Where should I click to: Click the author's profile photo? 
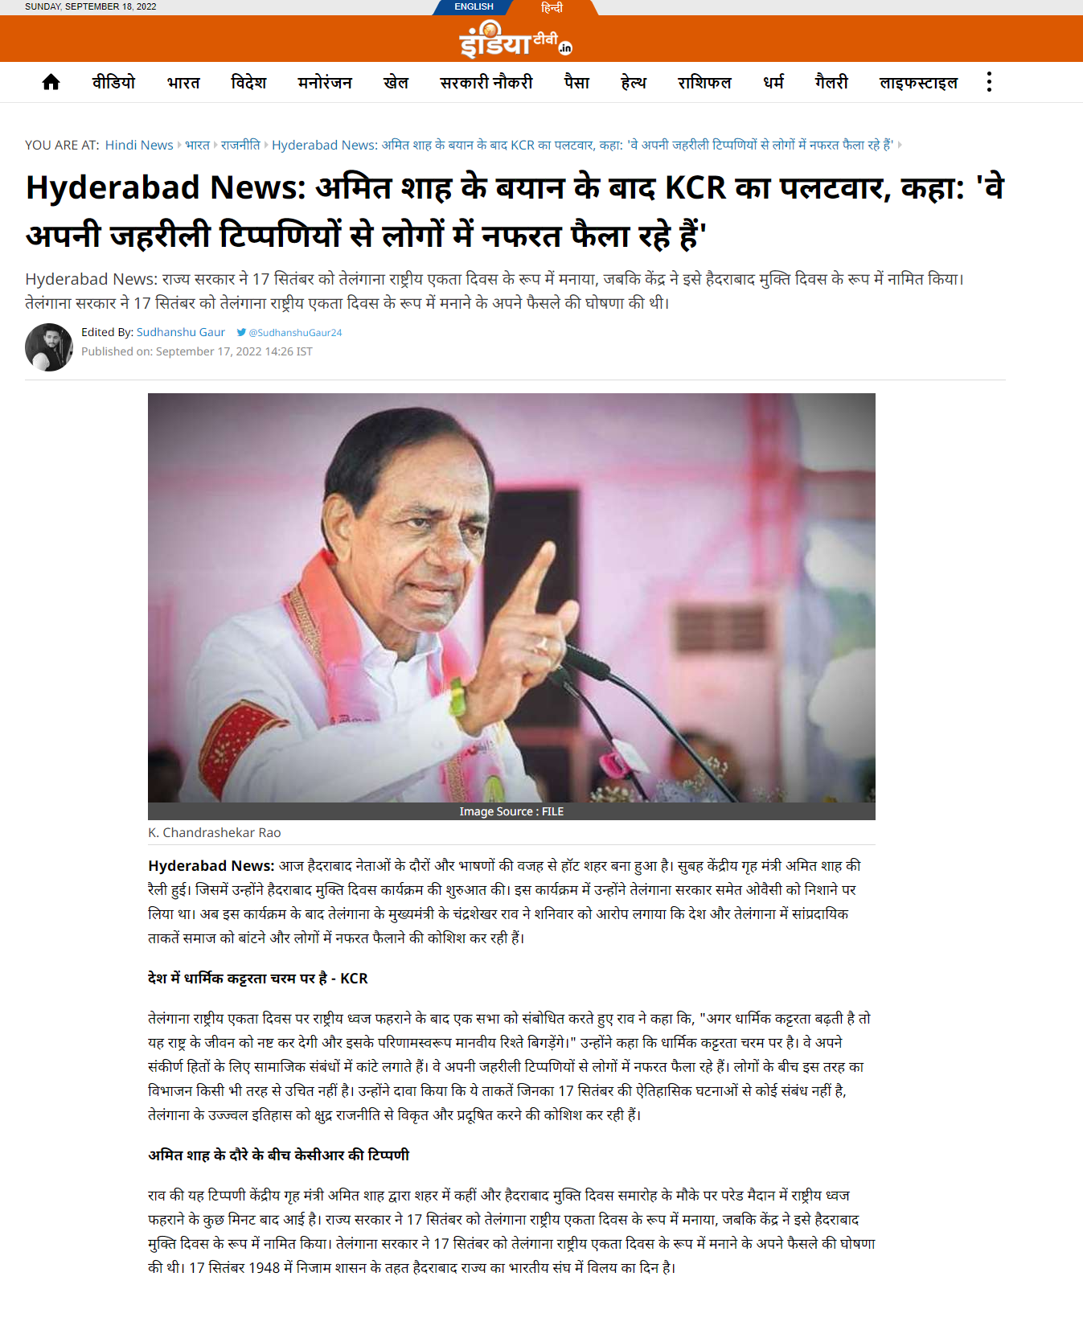pos(49,347)
